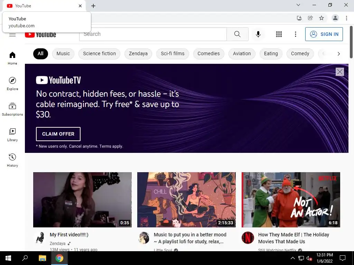Open the taskbar clock showing 12:31 PM

324,258
